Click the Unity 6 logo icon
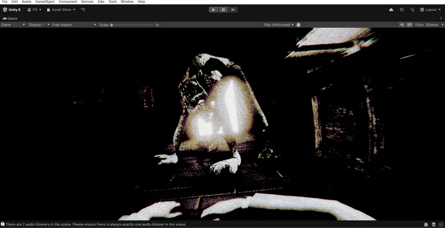 click(x=5, y=10)
